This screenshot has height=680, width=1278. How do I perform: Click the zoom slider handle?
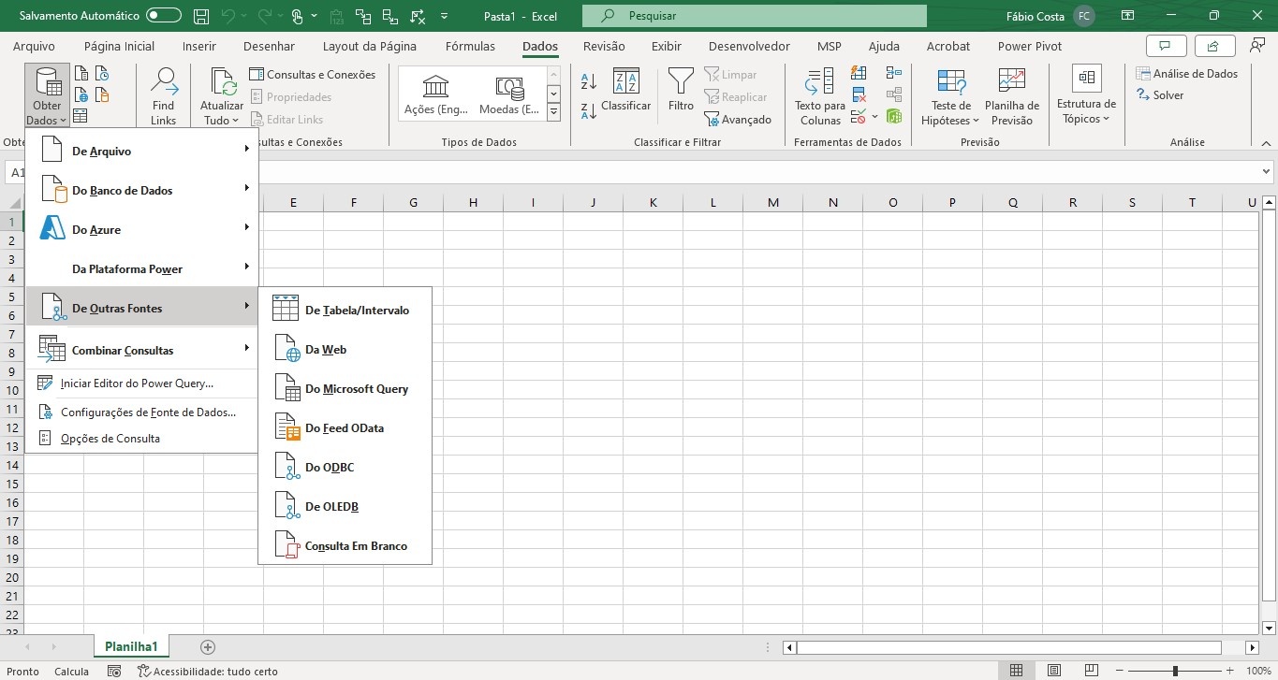click(1175, 671)
